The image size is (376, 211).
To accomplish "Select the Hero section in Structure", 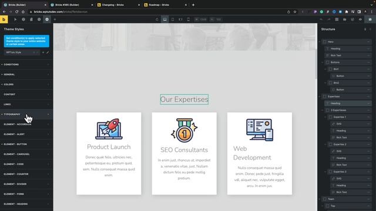I will click(347, 42).
